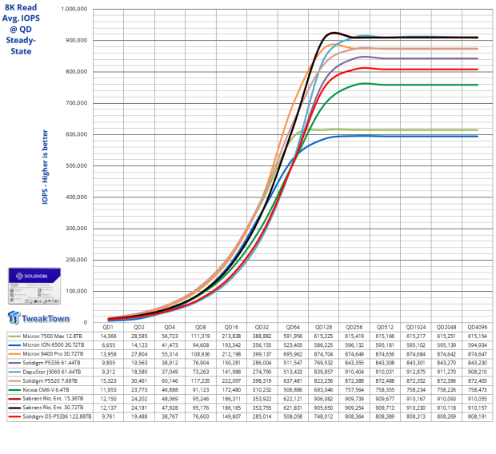Click Micron 7500 Max QD1 value 14,366
The width and height of the screenshot is (496, 454).
pyautogui.click(x=108, y=336)
